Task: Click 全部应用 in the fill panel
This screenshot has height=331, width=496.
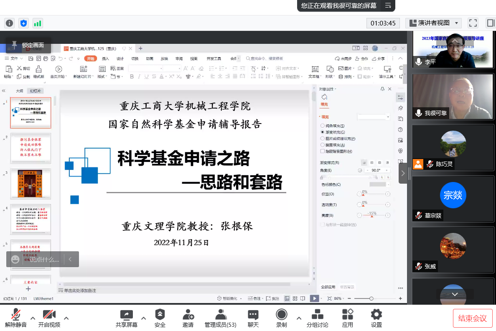Action: pyautogui.click(x=328, y=287)
